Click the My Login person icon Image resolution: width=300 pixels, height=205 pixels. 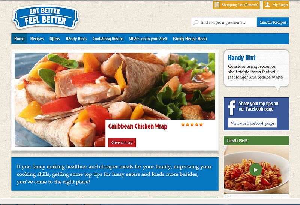click(267, 5)
